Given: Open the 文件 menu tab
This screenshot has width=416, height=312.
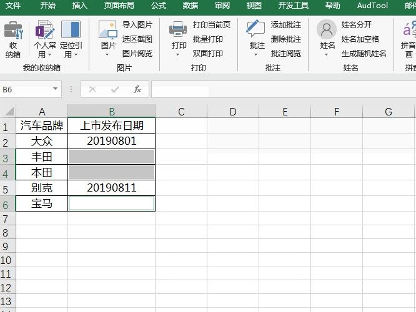Looking at the screenshot, I should click(x=13, y=5).
